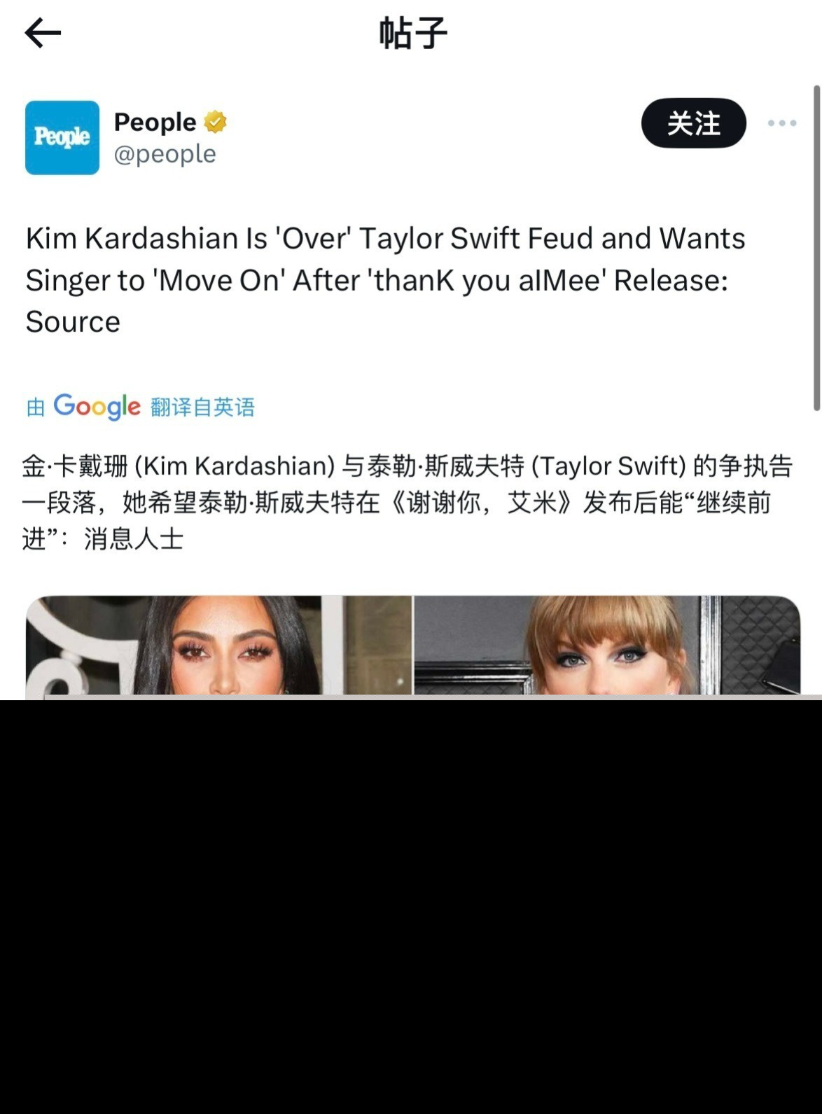
Task: Tap the English headline post text
Action: coord(385,280)
